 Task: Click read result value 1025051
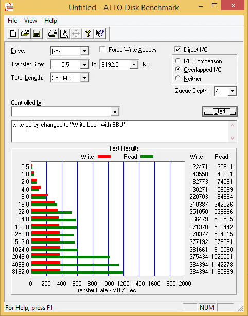[x=222, y=257]
